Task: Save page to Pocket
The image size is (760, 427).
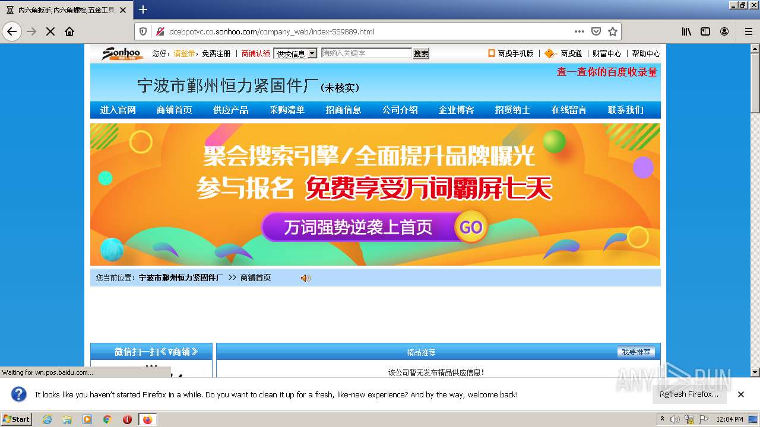Action: [x=596, y=31]
